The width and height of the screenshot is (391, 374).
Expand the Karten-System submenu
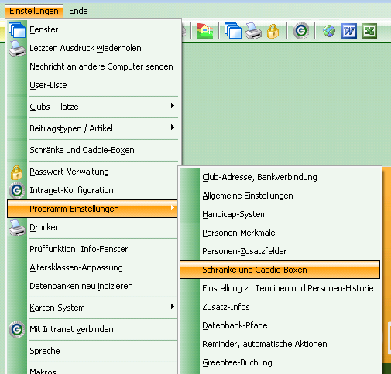tap(173, 307)
